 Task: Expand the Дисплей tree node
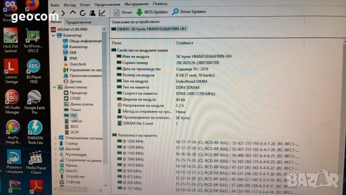point(56,149)
